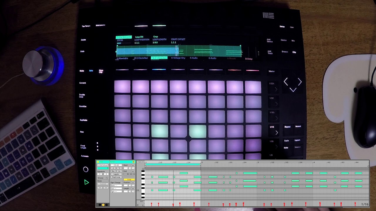Click the headphone preview icon above the piano keys
376x211 pixels.
coord(143,169)
